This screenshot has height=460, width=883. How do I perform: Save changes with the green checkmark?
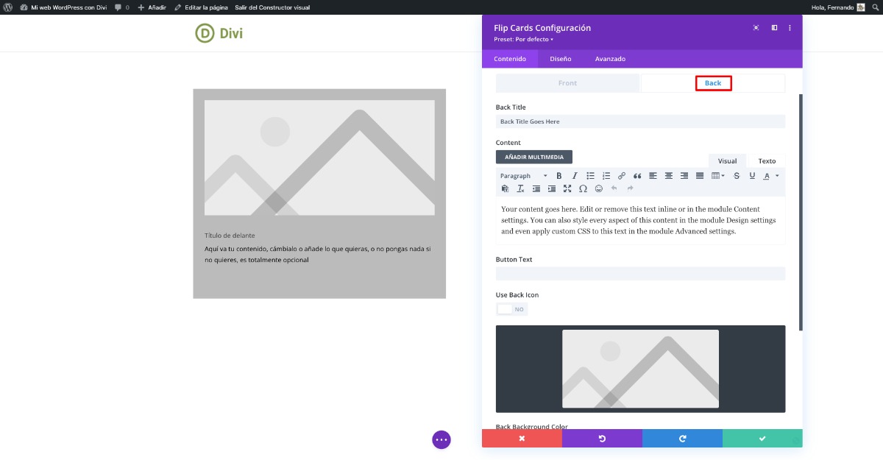click(x=762, y=439)
